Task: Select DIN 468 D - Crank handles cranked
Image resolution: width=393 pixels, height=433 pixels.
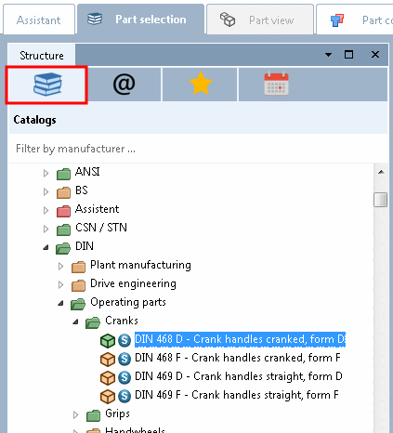Action: 240,339
